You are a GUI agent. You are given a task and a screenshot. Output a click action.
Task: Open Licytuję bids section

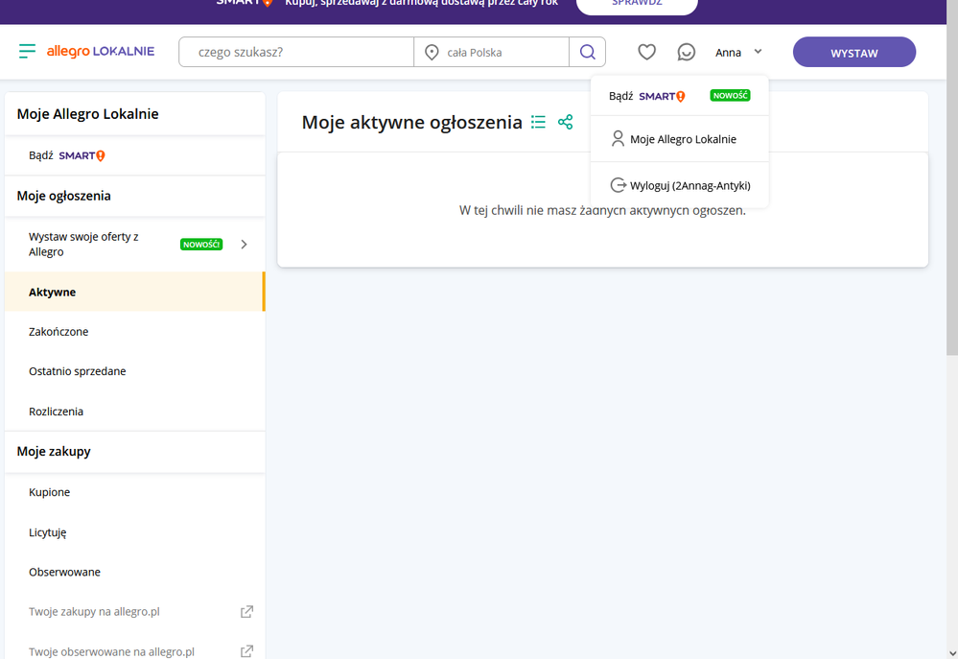(135, 531)
